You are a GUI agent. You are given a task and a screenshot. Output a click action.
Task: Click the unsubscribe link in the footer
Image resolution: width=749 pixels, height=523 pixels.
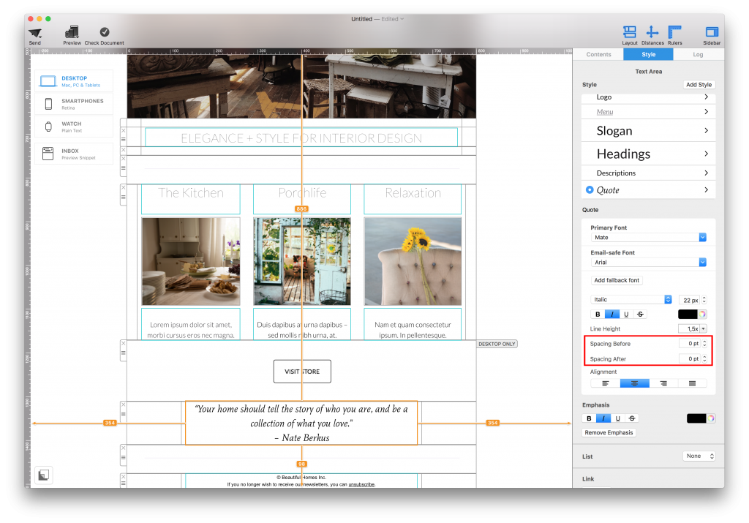pos(361,484)
